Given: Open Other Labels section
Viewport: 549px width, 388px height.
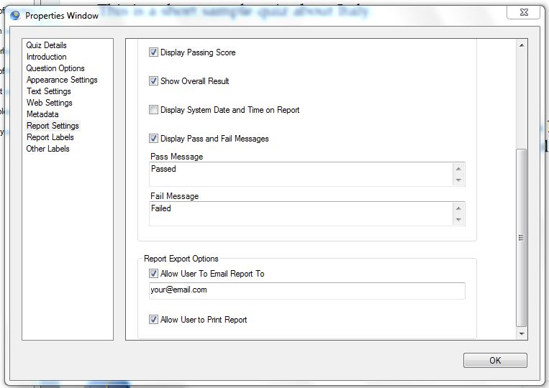Looking at the screenshot, I should coord(47,149).
